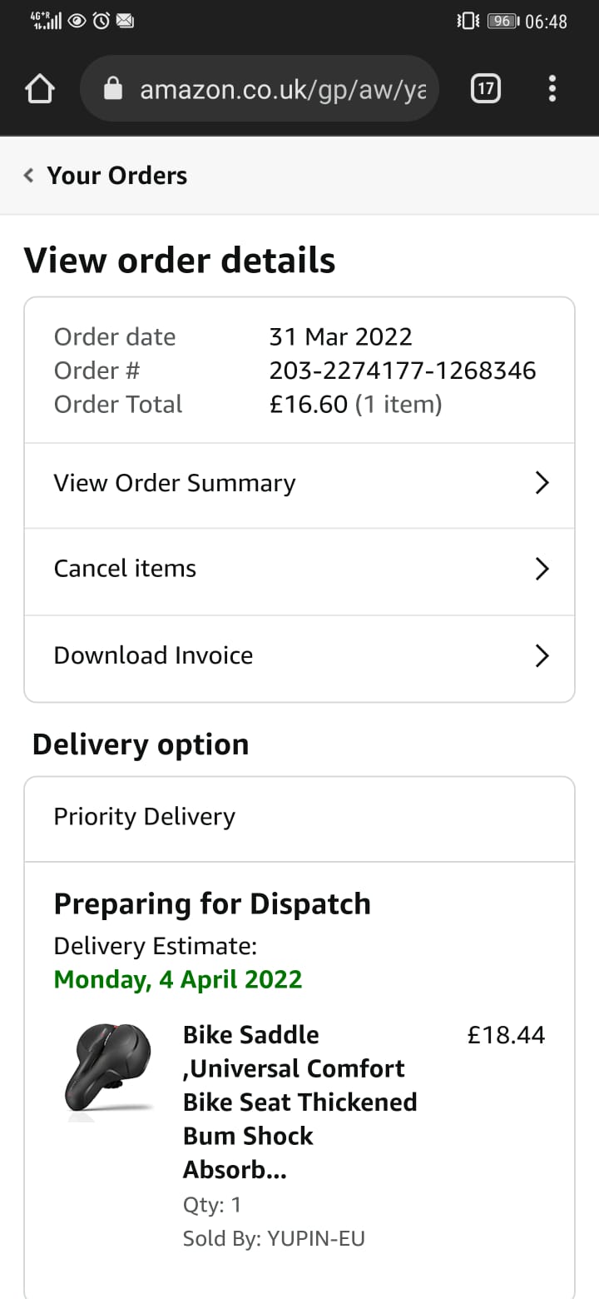Viewport: 599px width, 1299px height.
Task: Tap the back chevron beside Your Orders
Action: pos(29,175)
